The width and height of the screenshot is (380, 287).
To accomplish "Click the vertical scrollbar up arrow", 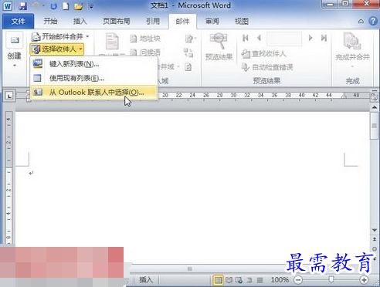I will pyautogui.click(x=375, y=107).
